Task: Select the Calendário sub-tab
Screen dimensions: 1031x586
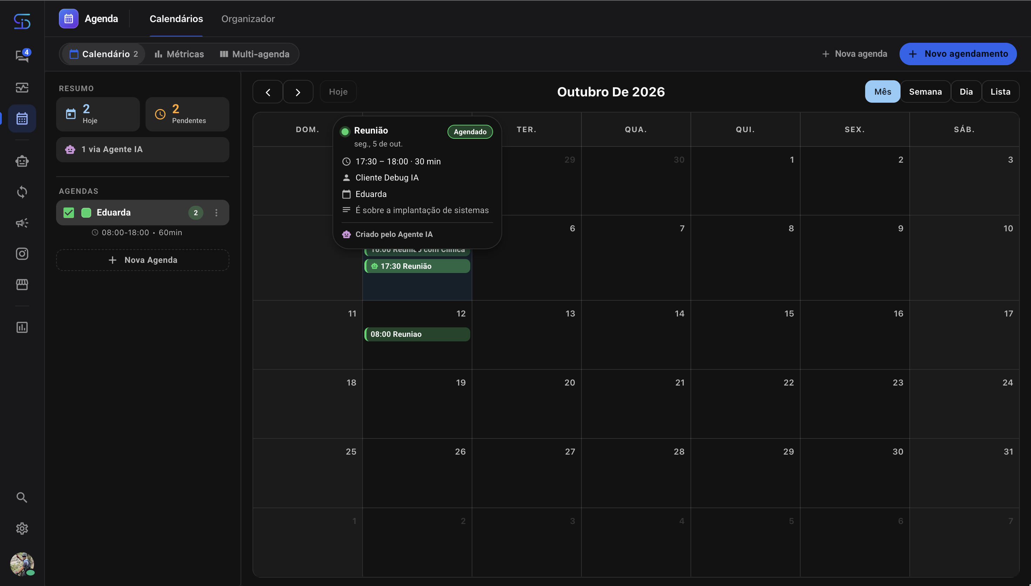Action: [x=104, y=54]
